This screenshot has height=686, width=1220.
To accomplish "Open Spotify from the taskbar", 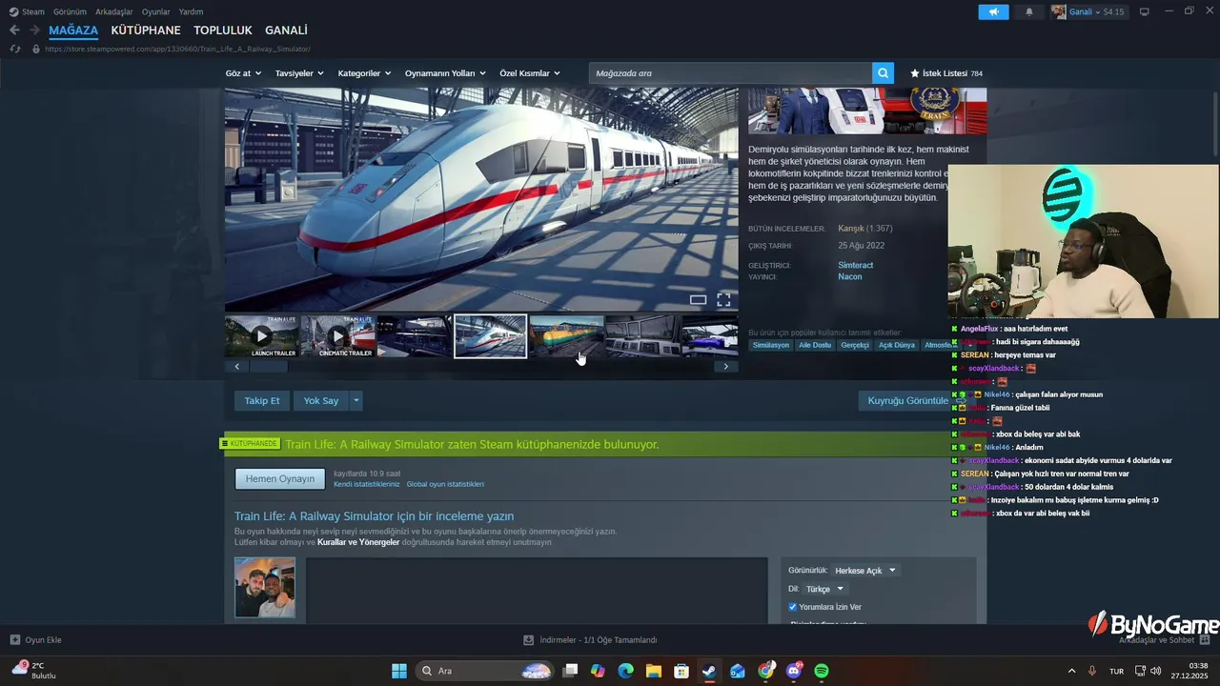I will [x=822, y=671].
